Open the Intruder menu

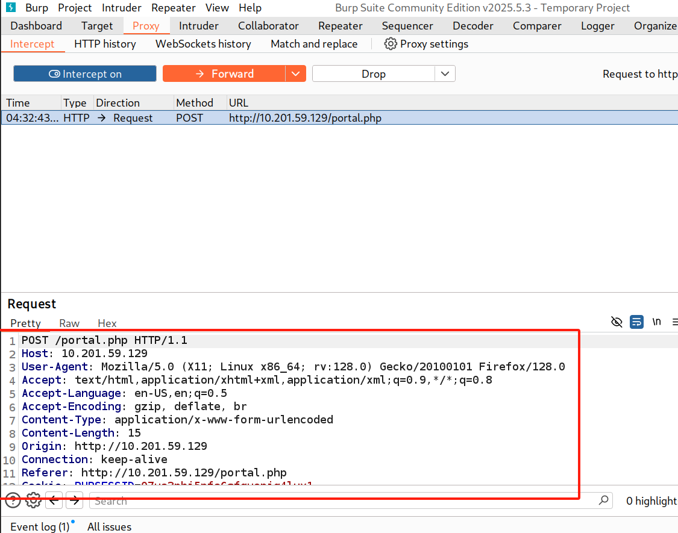(x=122, y=8)
